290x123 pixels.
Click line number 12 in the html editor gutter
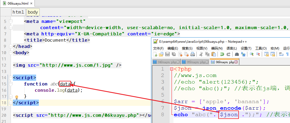pyautogui.click(x=4, y=65)
